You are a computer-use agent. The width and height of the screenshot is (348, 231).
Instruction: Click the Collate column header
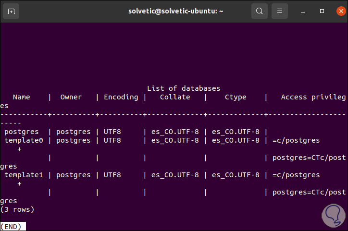click(x=175, y=97)
